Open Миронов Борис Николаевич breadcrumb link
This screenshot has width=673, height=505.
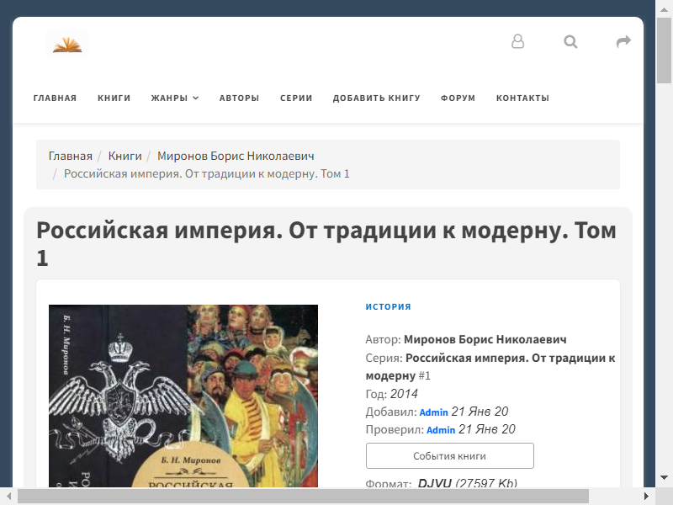236,156
